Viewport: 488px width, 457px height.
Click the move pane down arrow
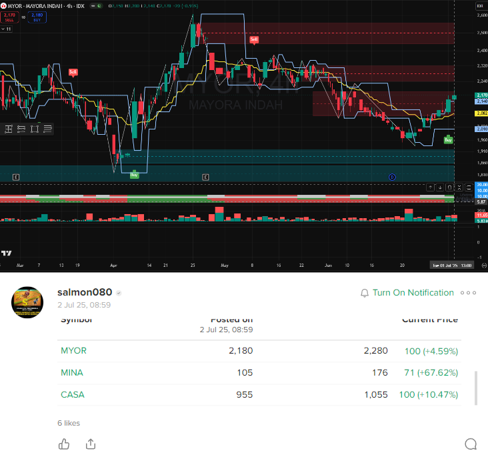pyautogui.click(x=439, y=187)
